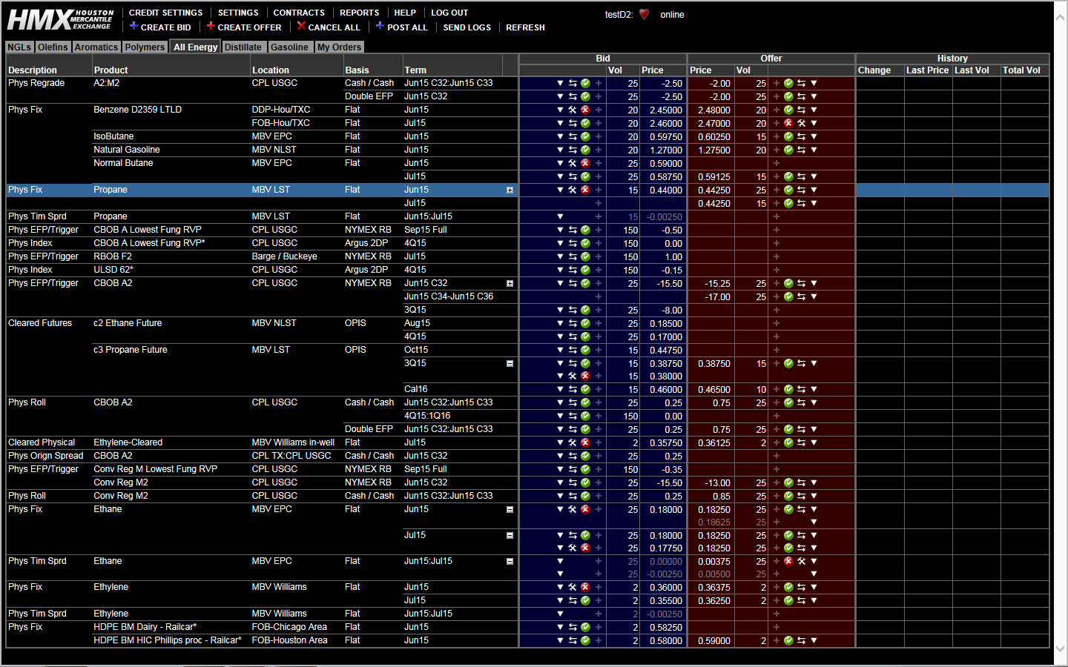Hit green check on Benzene 2.46000 bid

585,123
